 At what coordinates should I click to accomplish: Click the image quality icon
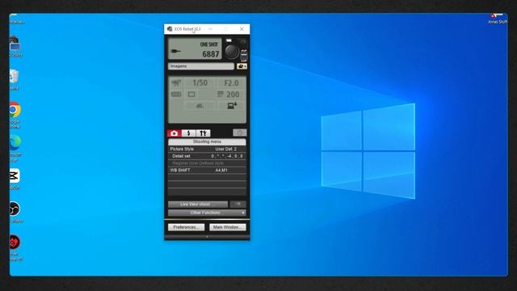[200, 106]
